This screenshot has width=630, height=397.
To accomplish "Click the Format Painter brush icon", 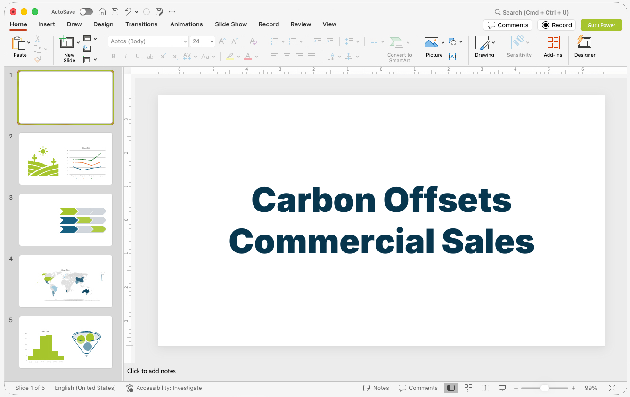I will tap(38, 59).
